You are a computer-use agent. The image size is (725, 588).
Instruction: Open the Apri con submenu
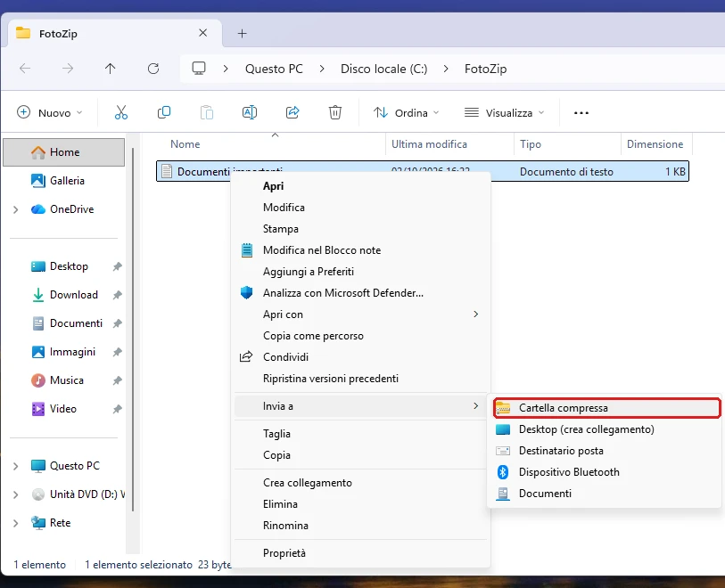pos(360,314)
